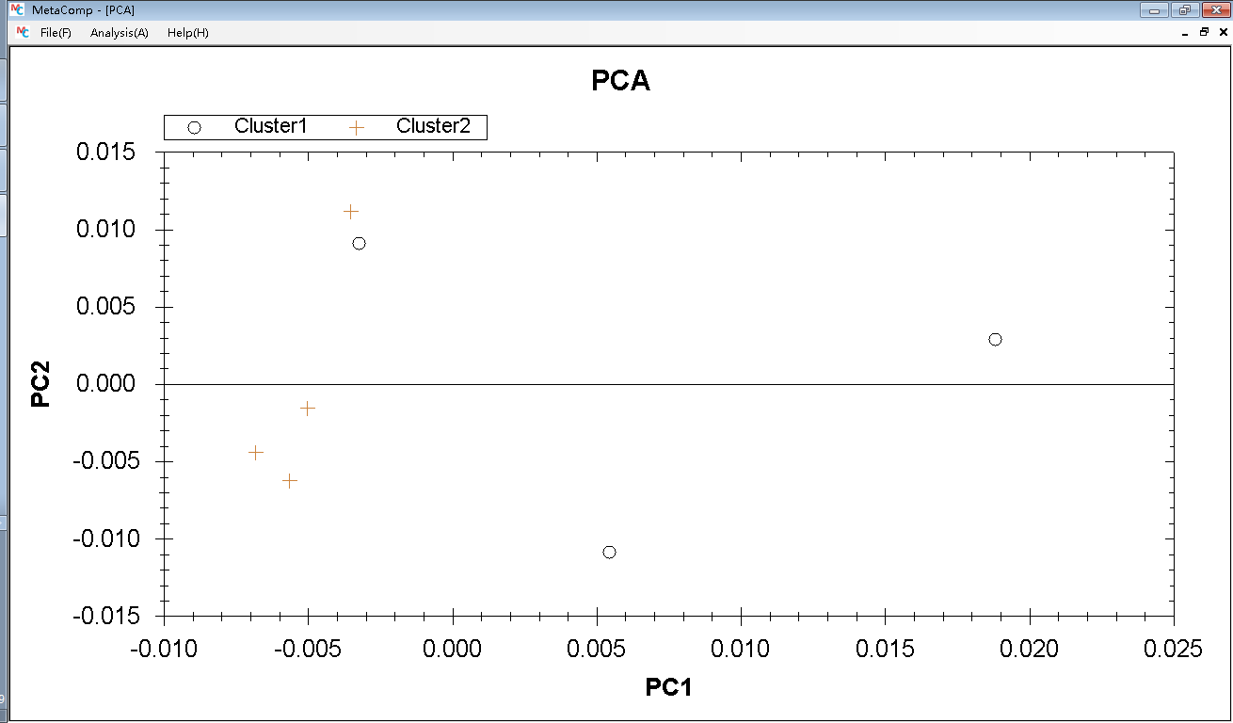Open the Analysis(A) menu
Viewport: 1233px width, 723px height.
(120, 33)
